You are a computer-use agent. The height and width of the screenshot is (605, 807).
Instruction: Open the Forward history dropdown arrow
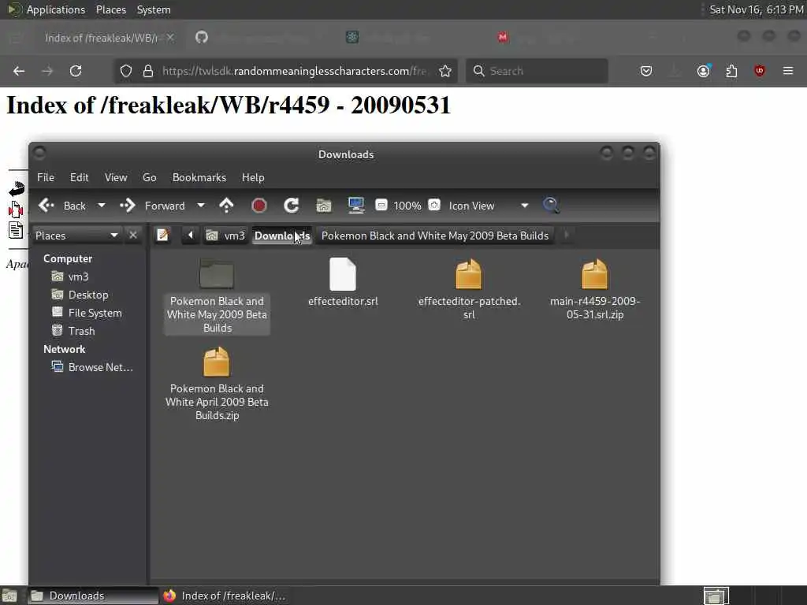(x=201, y=206)
